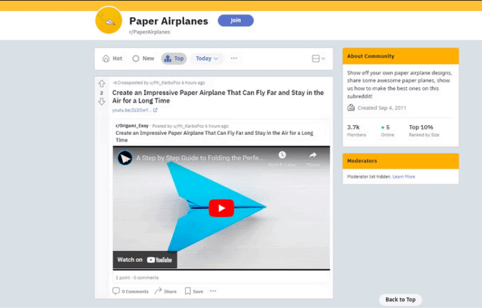
Task: Share the post using Share button
Action: [x=166, y=291]
